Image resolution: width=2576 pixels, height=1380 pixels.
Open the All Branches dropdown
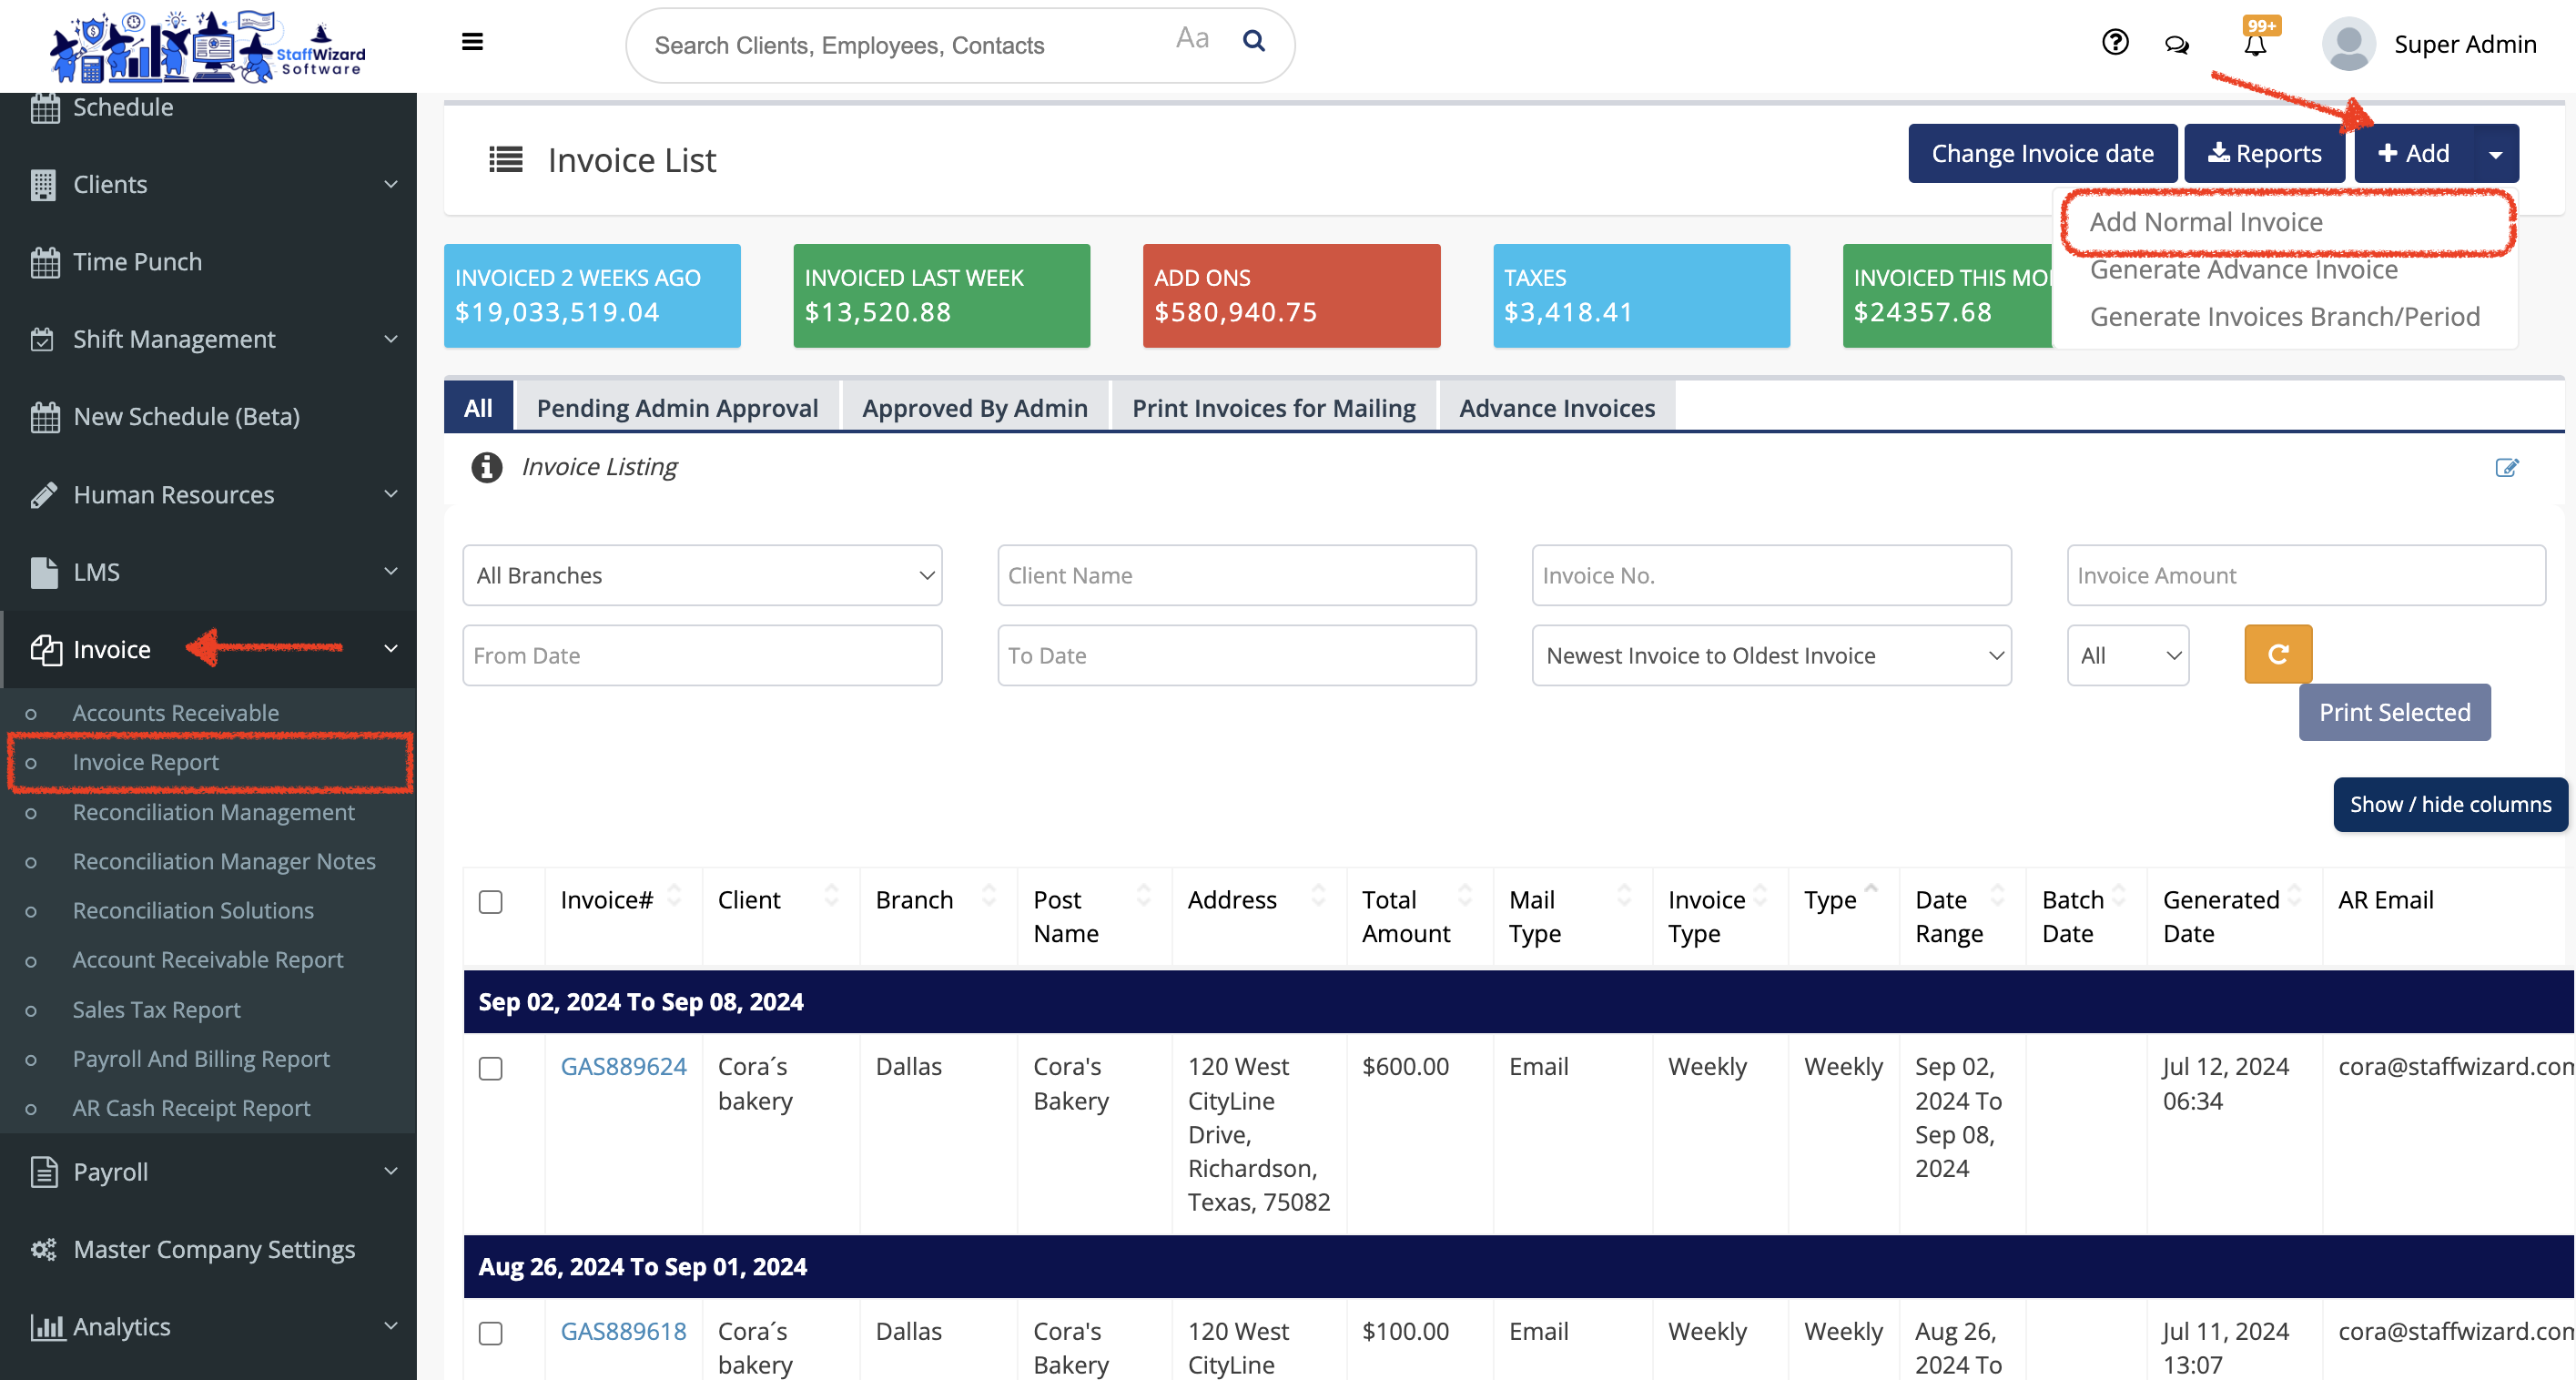[x=701, y=575]
